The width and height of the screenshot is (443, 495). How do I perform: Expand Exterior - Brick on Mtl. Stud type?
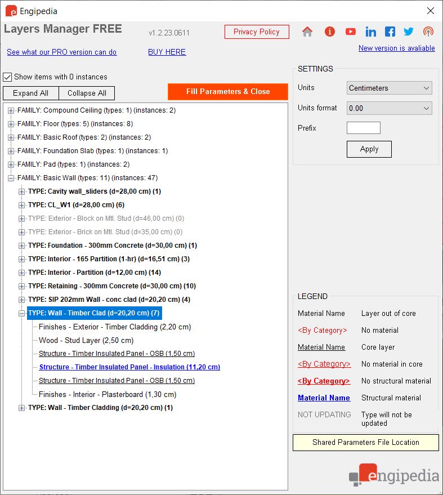click(x=21, y=233)
